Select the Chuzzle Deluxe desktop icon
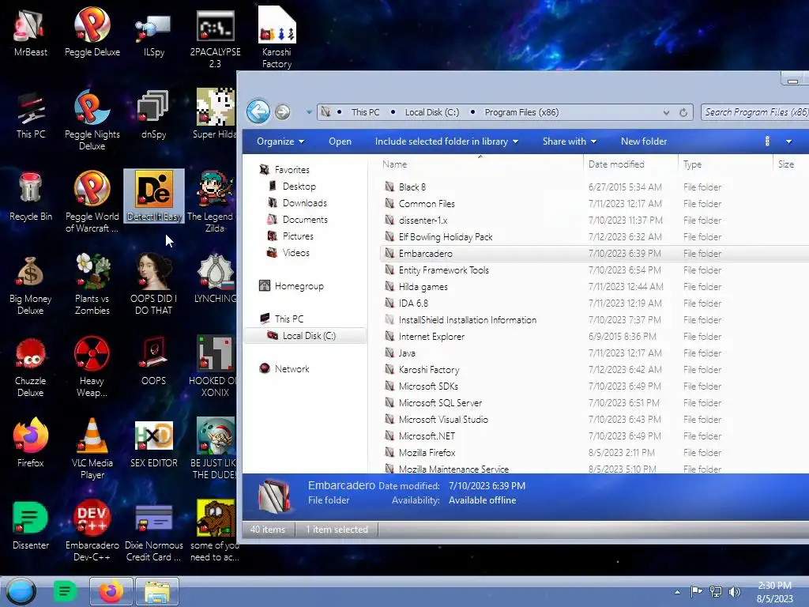The height and width of the screenshot is (607, 809). point(30,367)
